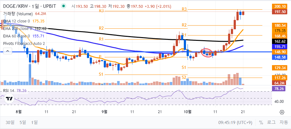Click the 197.50 current price label
Viewport: 291px width, 129px height.
[x=280, y=12]
